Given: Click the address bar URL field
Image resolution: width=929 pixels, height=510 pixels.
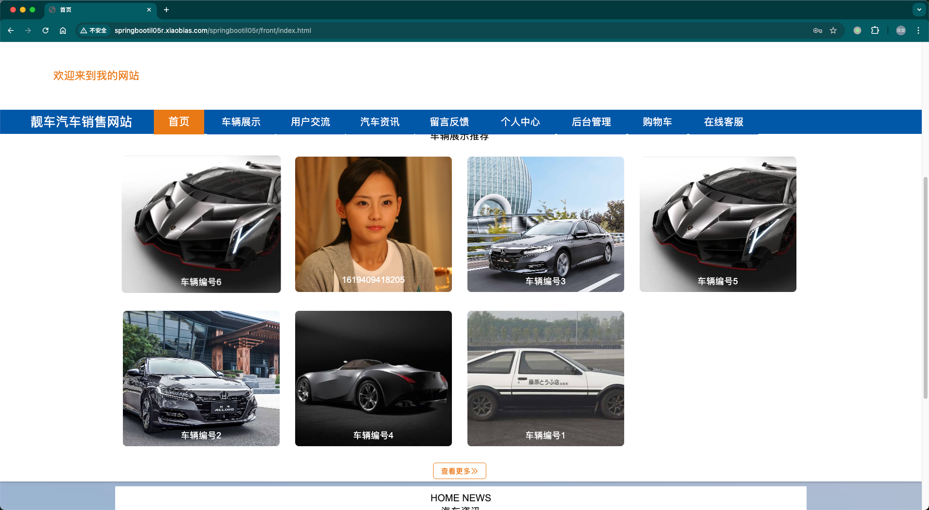Looking at the screenshot, I should click(x=460, y=30).
